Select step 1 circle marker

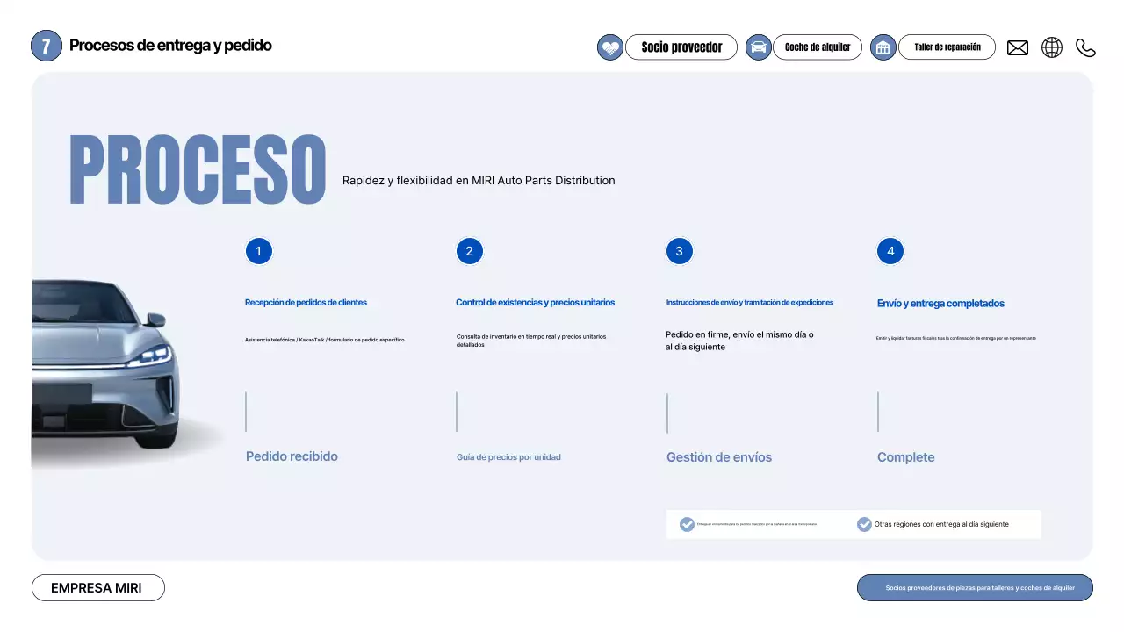point(259,252)
